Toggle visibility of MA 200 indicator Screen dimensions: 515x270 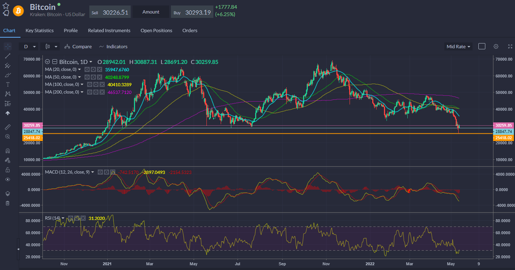89,92
